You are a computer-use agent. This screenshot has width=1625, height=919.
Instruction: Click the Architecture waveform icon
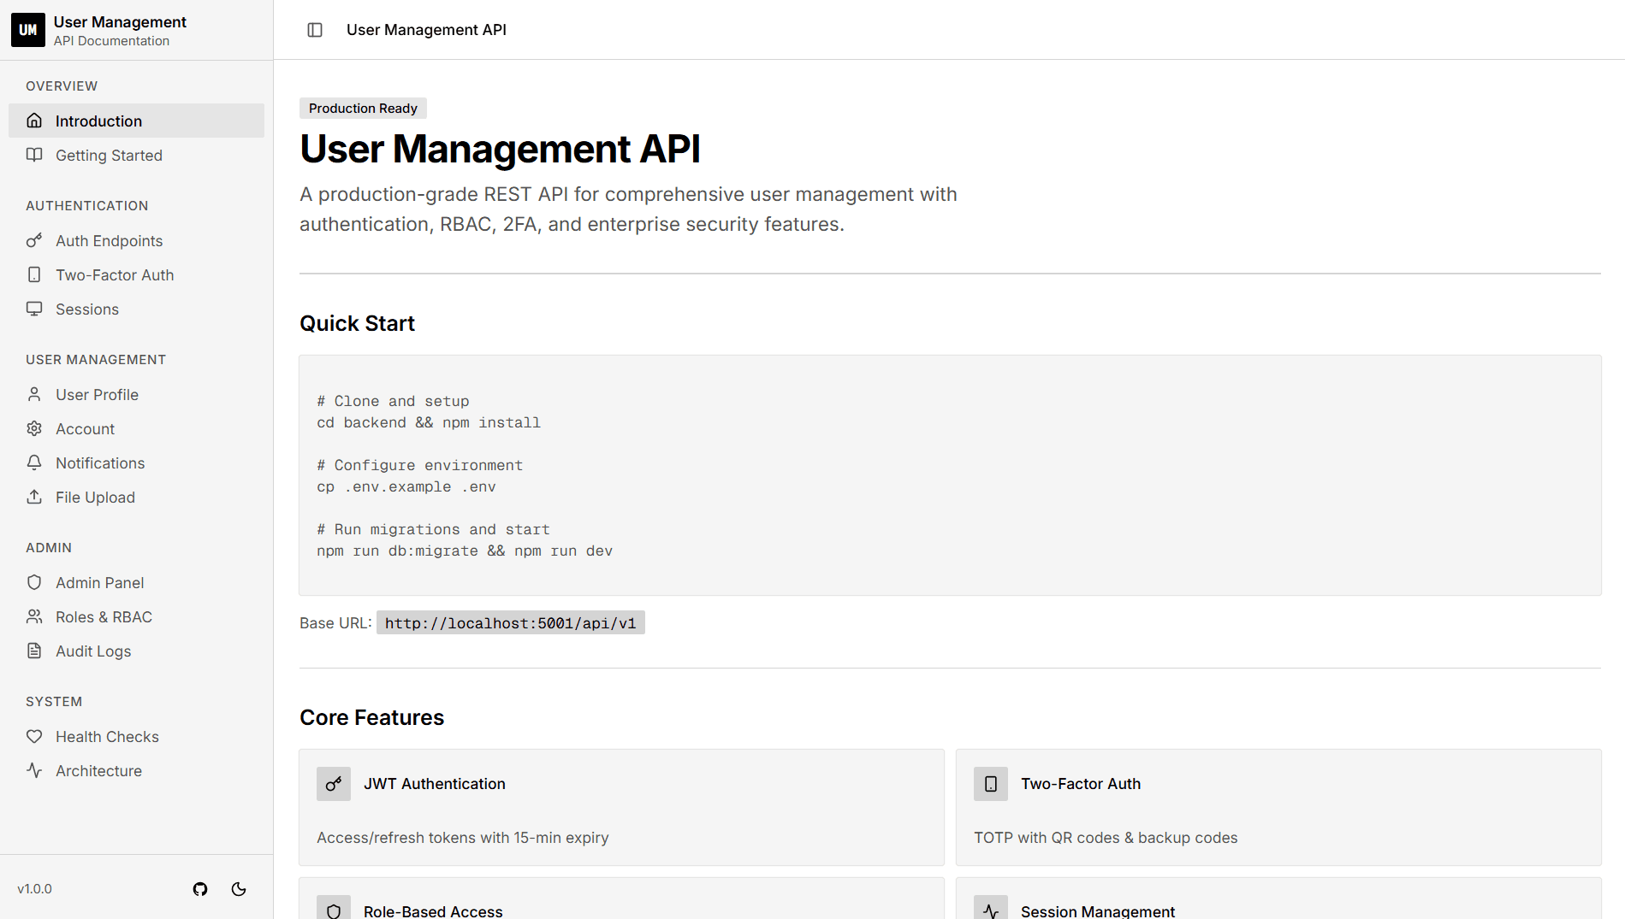pos(34,770)
